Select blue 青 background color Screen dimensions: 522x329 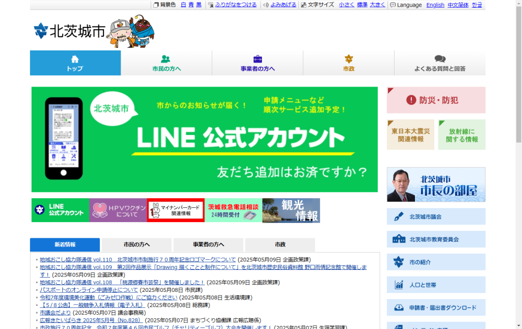pos(191,5)
